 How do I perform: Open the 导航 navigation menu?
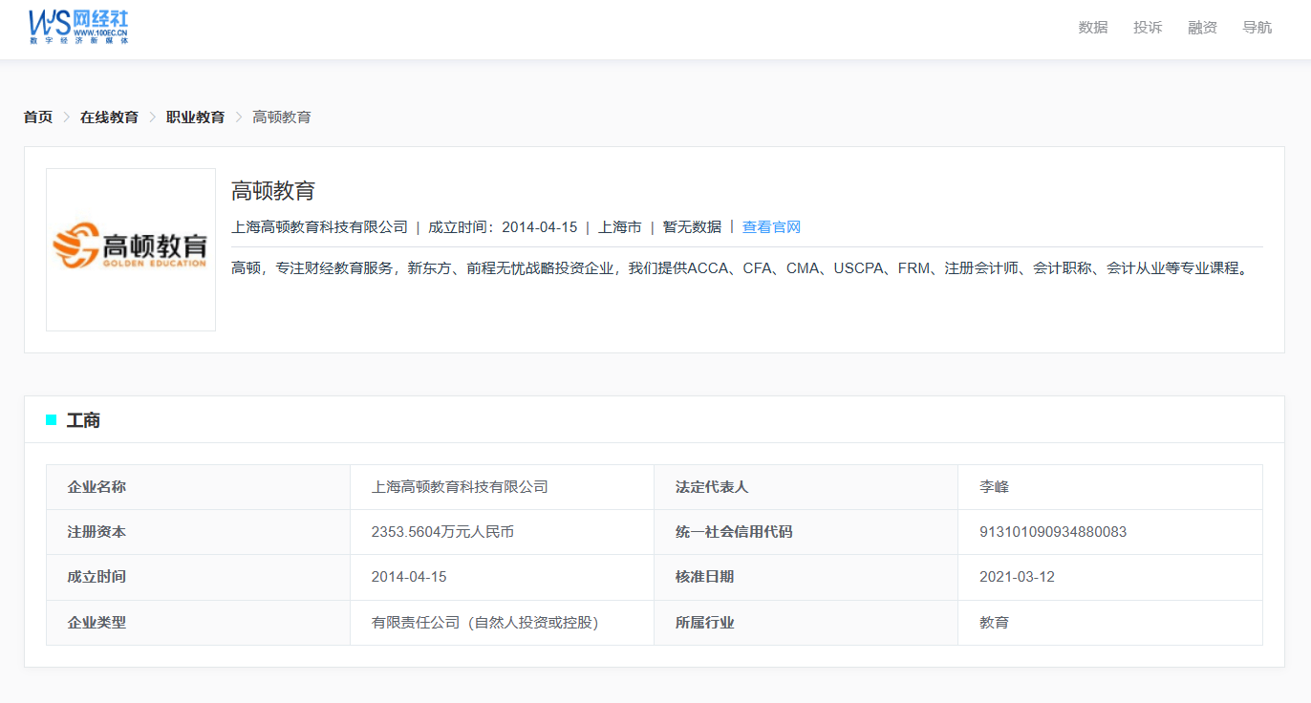point(1257,28)
